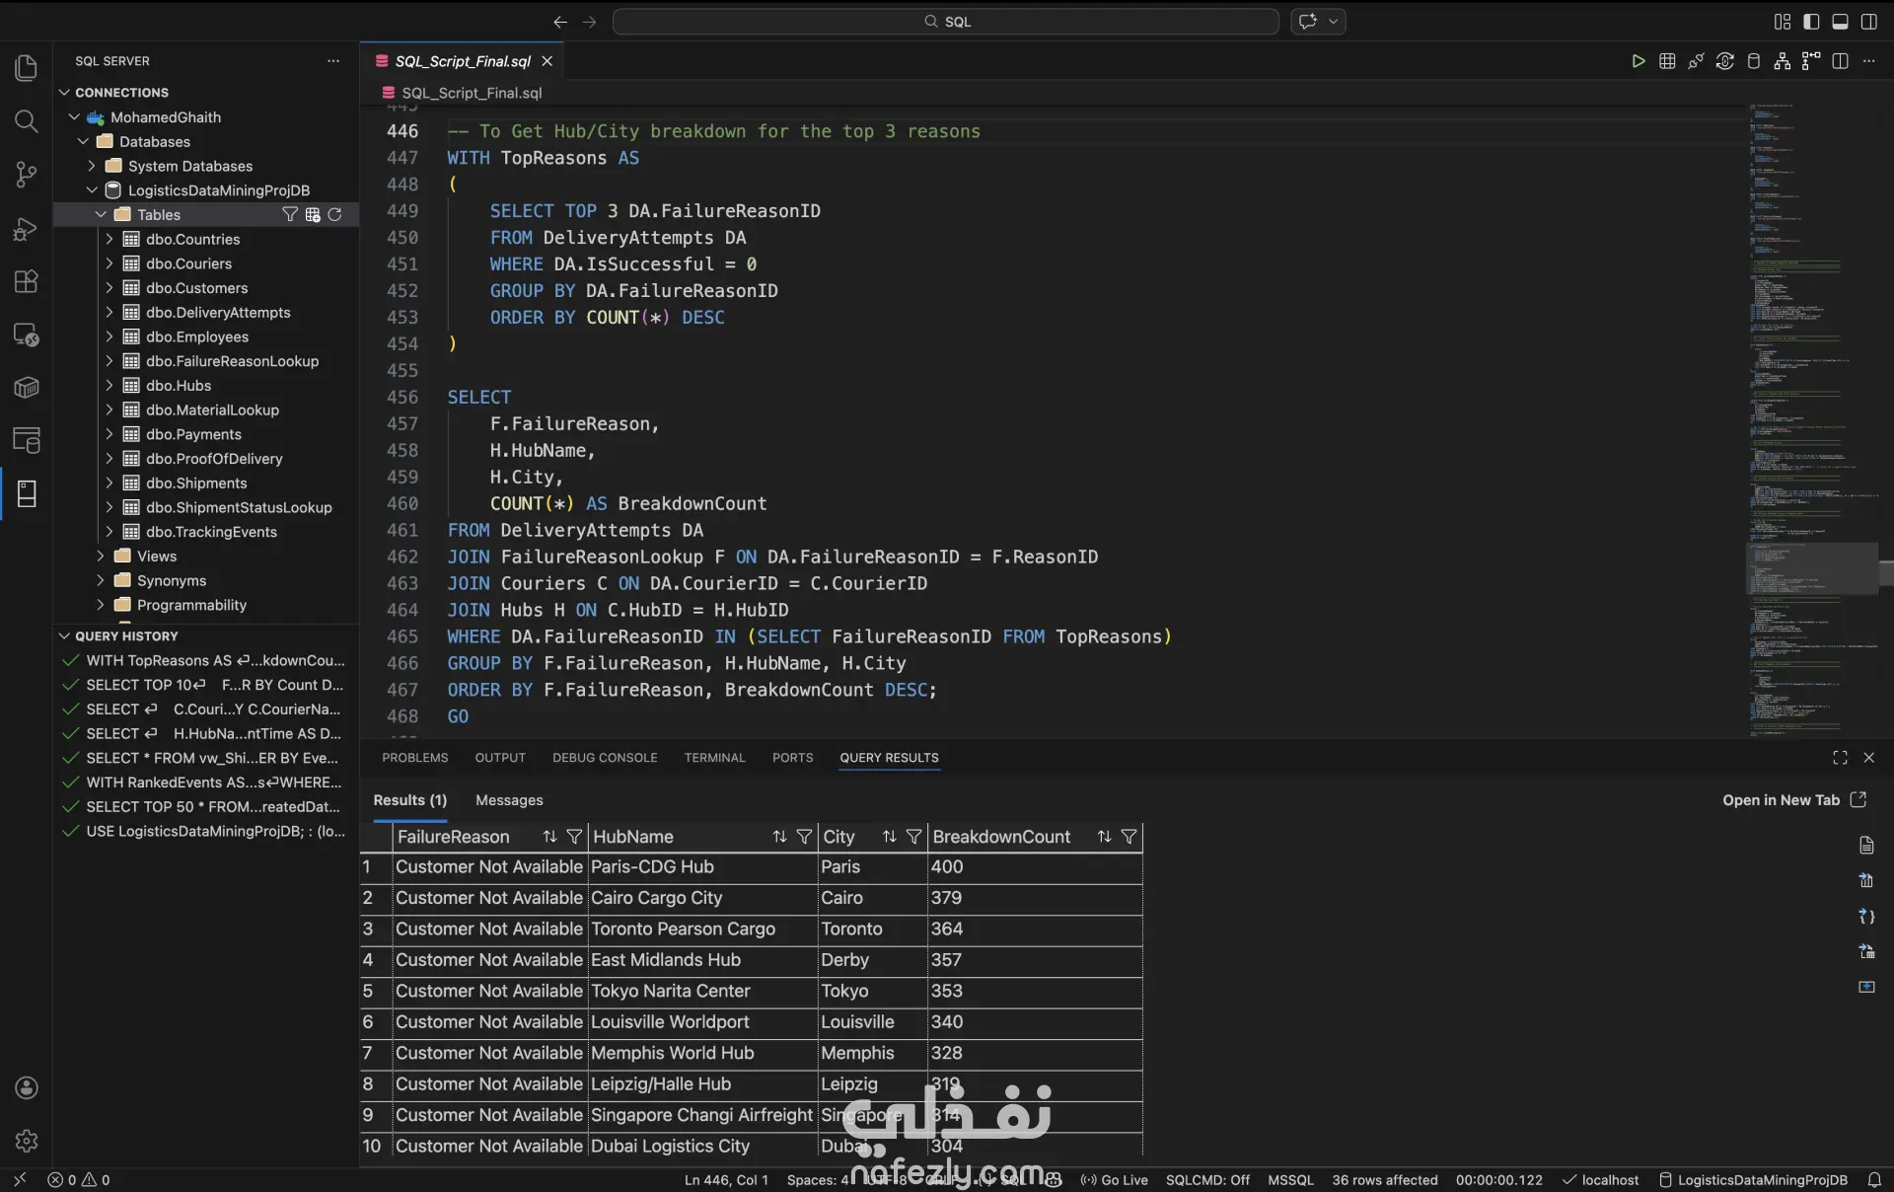The image size is (1894, 1192).
Task: Click the hierarchy diagram icon in editor toolbar
Action: (1782, 61)
